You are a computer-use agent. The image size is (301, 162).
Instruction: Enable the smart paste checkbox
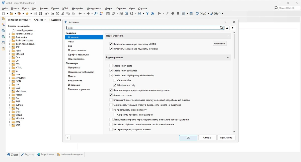click(111, 66)
